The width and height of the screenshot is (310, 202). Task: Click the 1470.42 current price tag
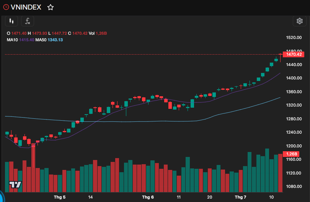[294, 55]
